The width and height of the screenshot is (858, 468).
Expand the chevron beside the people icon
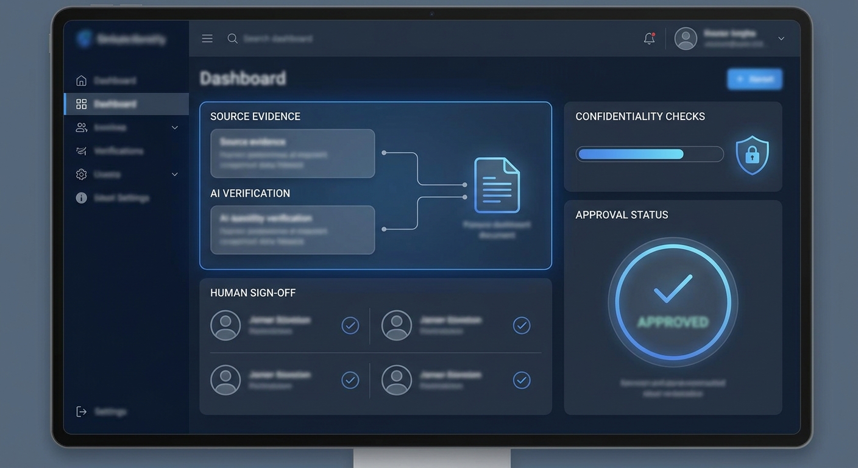(x=175, y=127)
